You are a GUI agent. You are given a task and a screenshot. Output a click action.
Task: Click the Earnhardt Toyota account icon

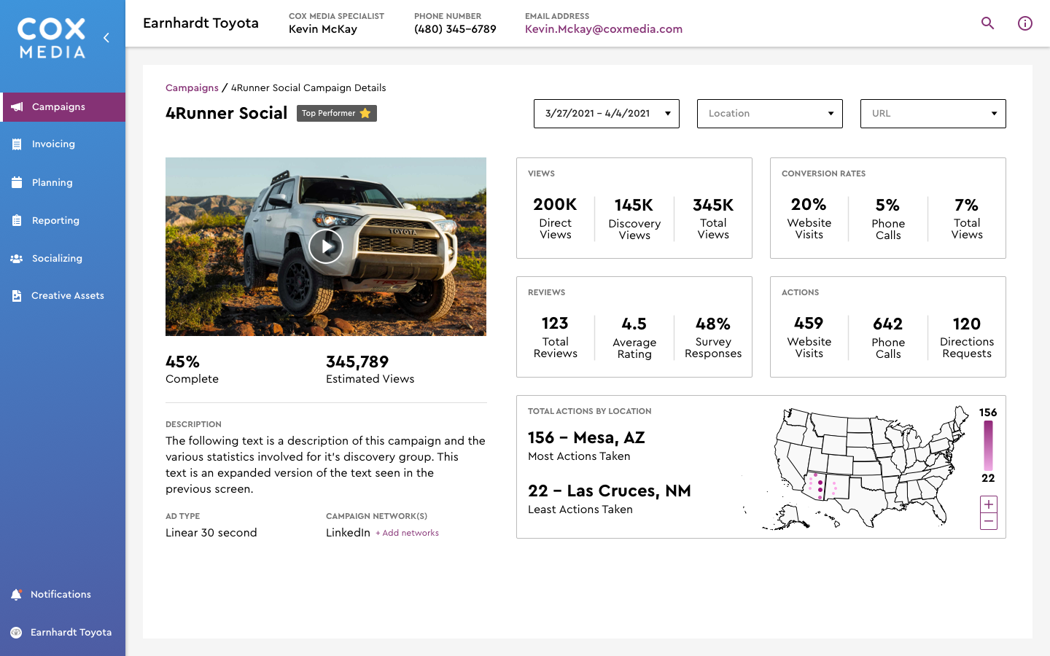(x=16, y=633)
